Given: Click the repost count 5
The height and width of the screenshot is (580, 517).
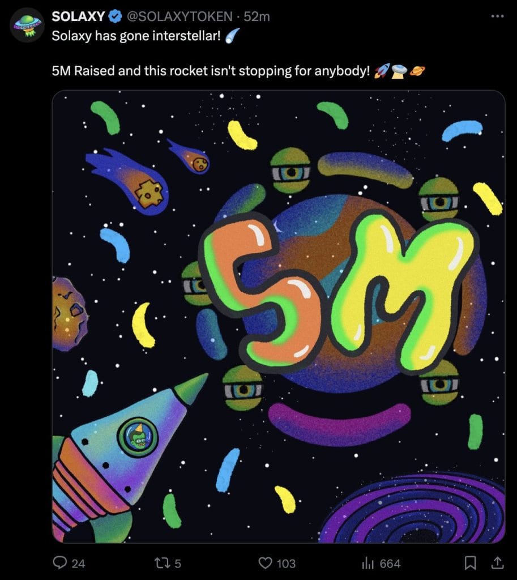Looking at the screenshot, I should pos(178,564).
